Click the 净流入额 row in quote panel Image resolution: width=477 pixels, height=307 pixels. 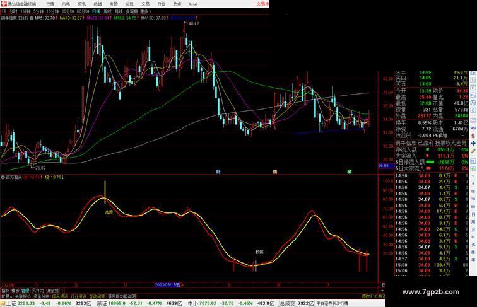coord(432,150)
